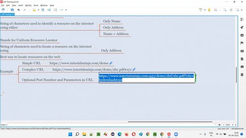This screenshot has width=246, height=138.
Task: Open the Image panel in the right sidebar
Action: pyautogui.click(x=242, y=35)
